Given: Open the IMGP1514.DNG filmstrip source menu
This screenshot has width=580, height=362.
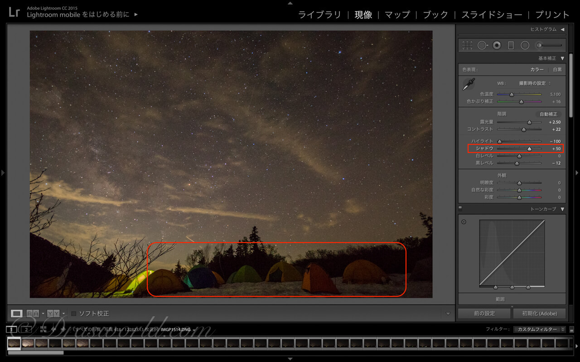Looking at the screenshot, I should tap(177, 329).
